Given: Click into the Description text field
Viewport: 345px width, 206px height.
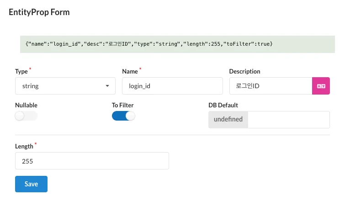Looking at the screenshot, I should (x=271, y=86).
